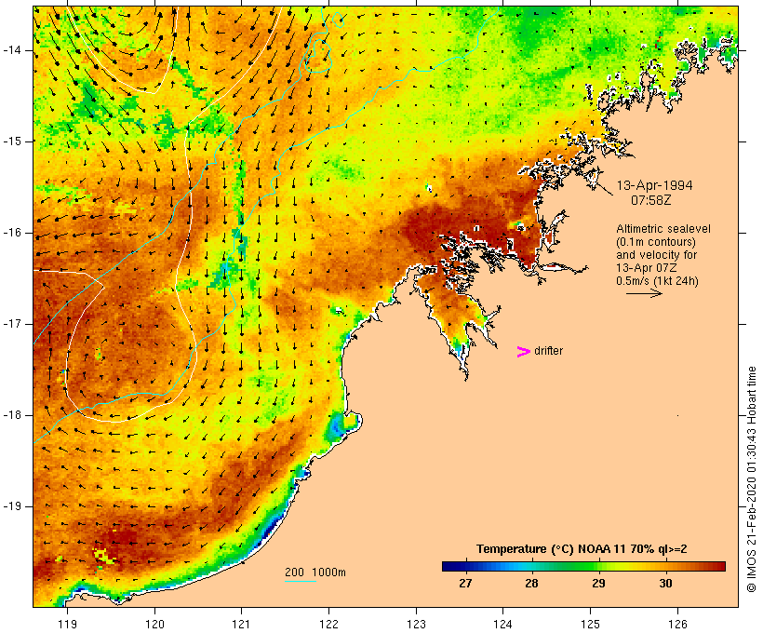
Task: Click 'Altimetric sealevel' legend text
Action: point(663,229)
